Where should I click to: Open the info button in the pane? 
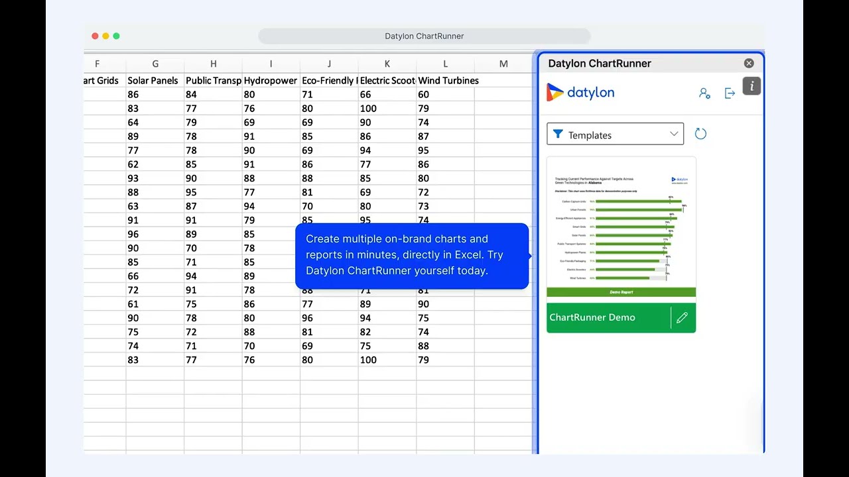click(x=751, y=86)
